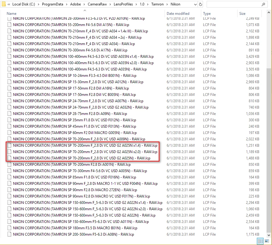Select file icon for SP 24-70mm A007N
Screen dimensions: 272x245
[9, 101]
